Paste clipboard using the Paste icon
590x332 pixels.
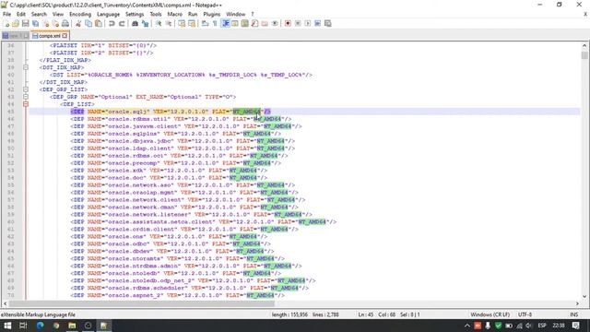[99, 23]
